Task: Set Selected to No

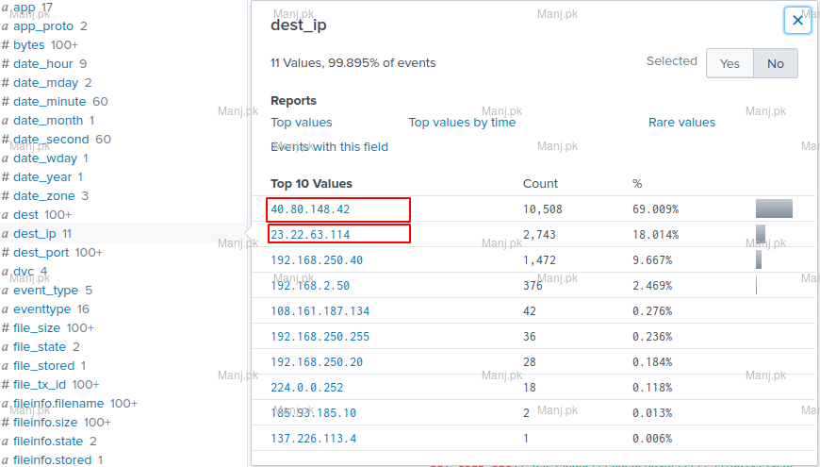Action: pyautogui.click(x=775, y=63)
